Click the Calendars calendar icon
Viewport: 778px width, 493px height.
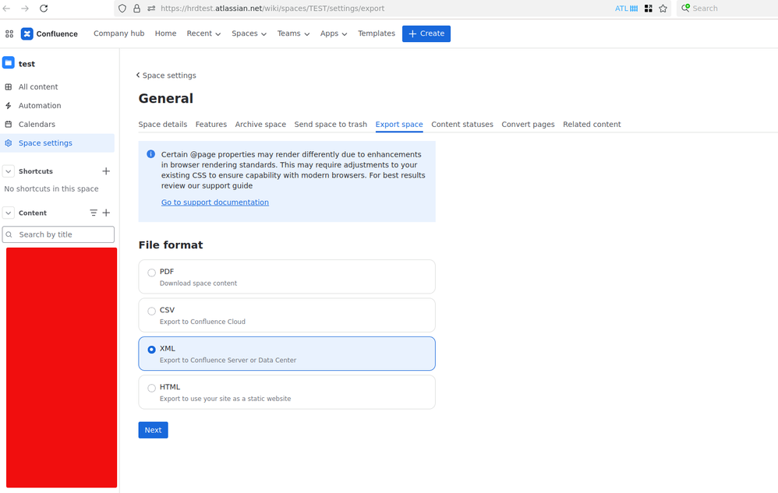(x=9, y=125)
